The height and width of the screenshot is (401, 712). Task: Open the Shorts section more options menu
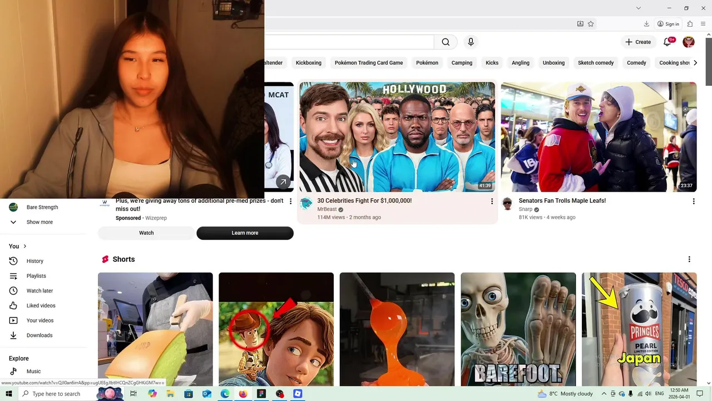coord(689,260)
